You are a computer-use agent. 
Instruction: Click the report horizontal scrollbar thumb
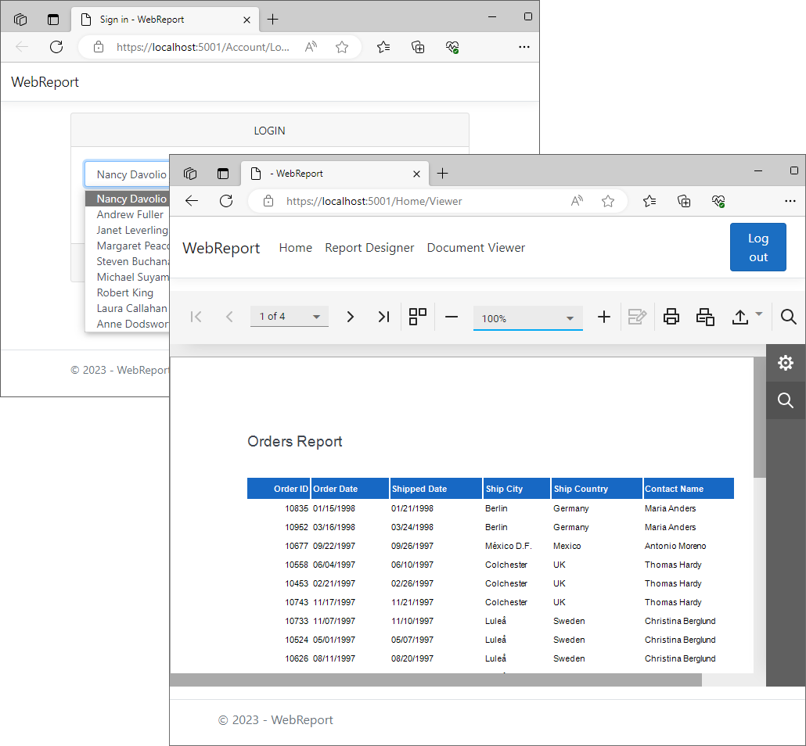[435, 680]
